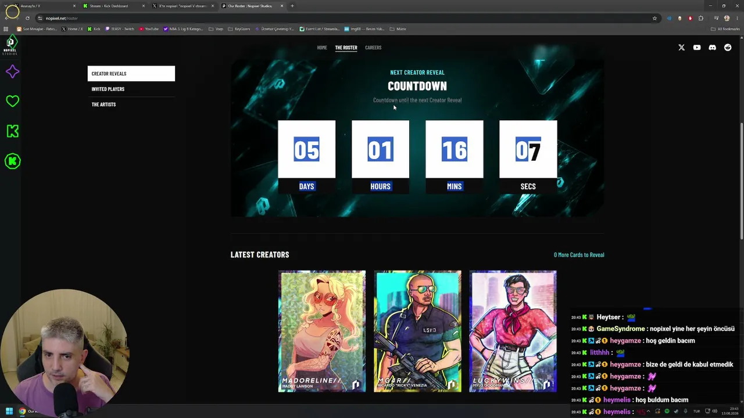Reload the page
The width and height of the screenshot is (744, 418).
[x=27, y=18]
